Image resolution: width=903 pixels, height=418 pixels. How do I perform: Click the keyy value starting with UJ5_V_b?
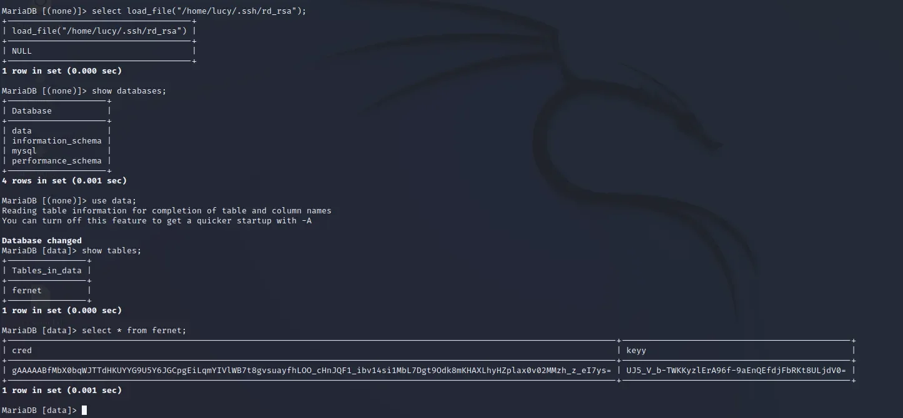pyautogui.click(x=736, y=370)
